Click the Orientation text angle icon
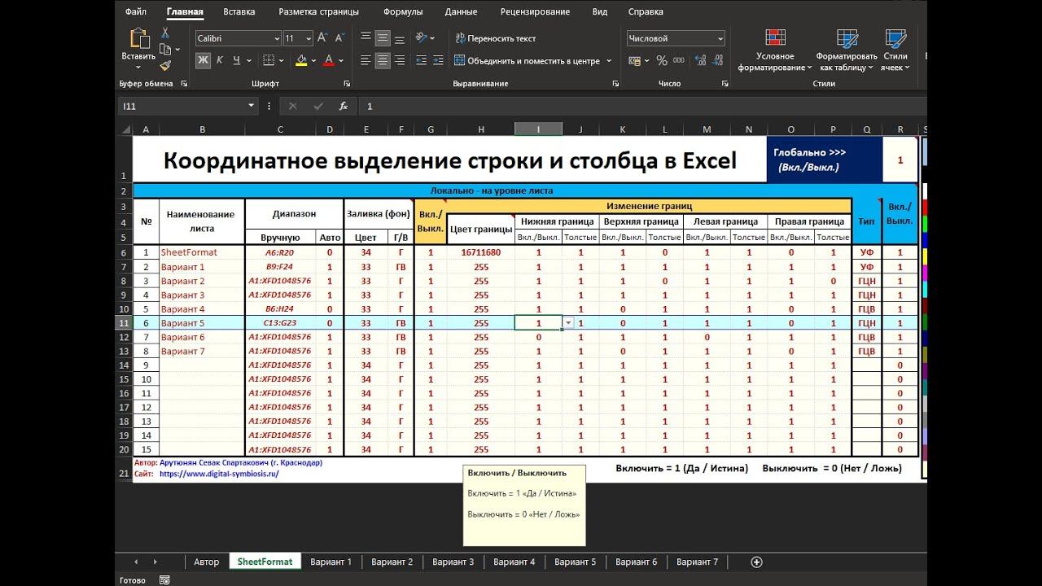The width and height of the screenshot is (1042, 586). click(x=422, y=37)
